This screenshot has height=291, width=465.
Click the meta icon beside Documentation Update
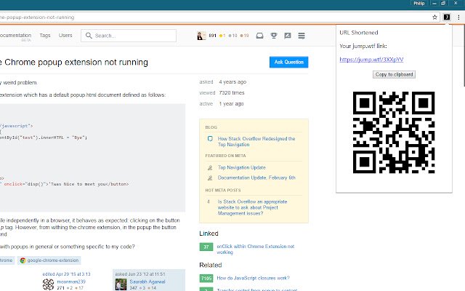210,178
